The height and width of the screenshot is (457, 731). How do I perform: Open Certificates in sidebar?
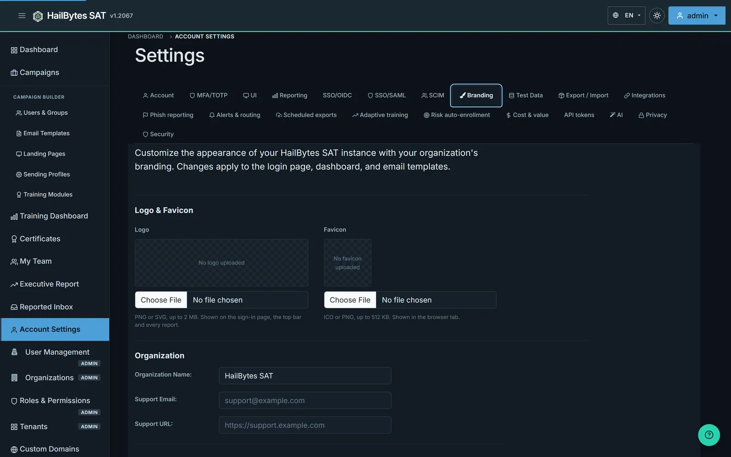55,239
